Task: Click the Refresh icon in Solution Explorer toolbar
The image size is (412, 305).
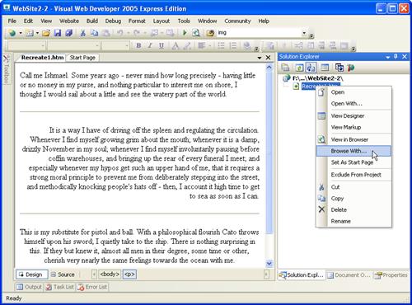Action: pos(299,68)
